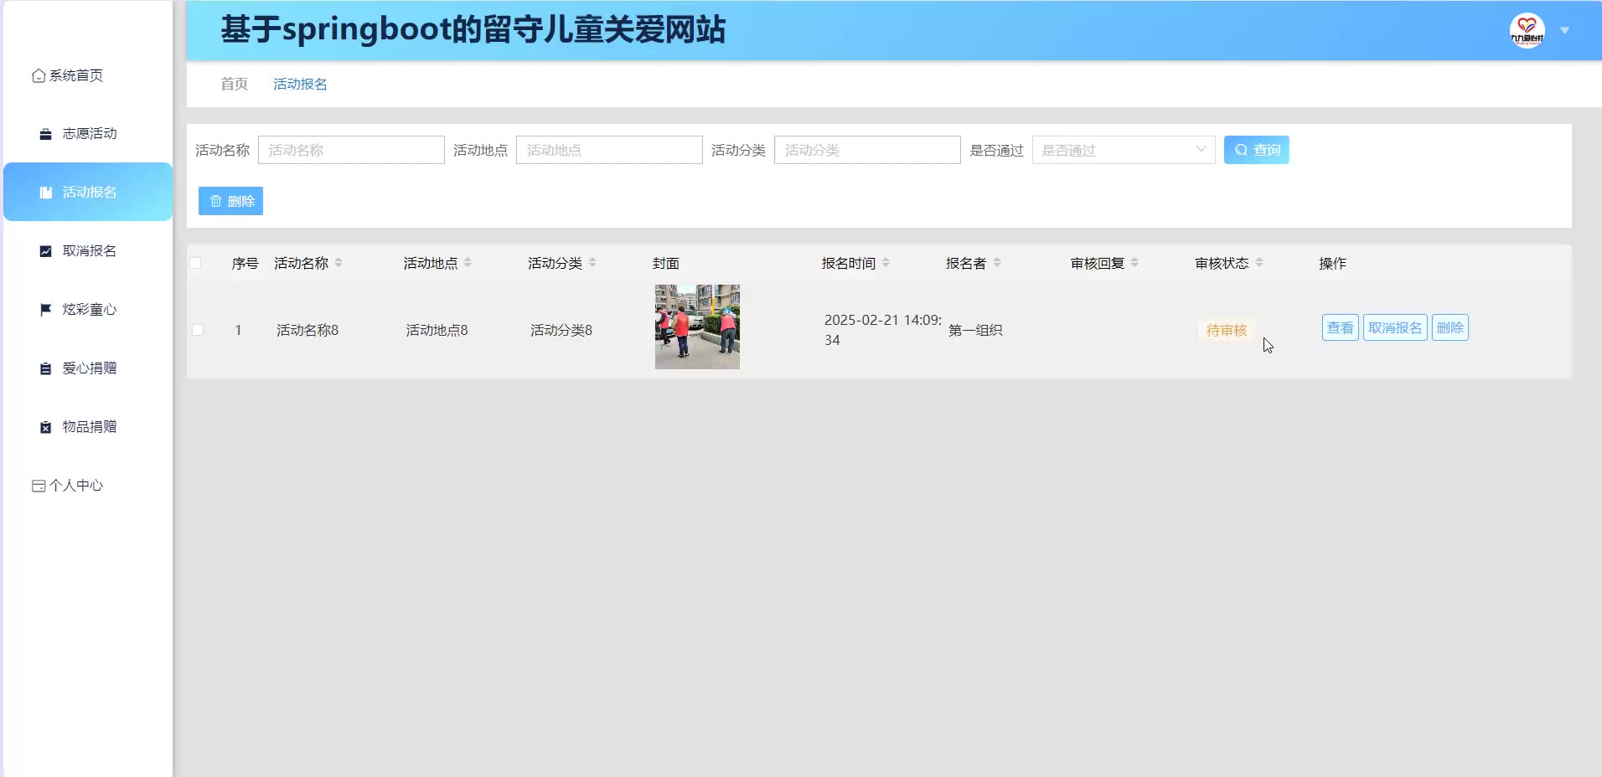Image resolution: width=1602 pixels, height=777 pixels.
Task: Click the 活动名称 search input field
Action: (351, 150)
